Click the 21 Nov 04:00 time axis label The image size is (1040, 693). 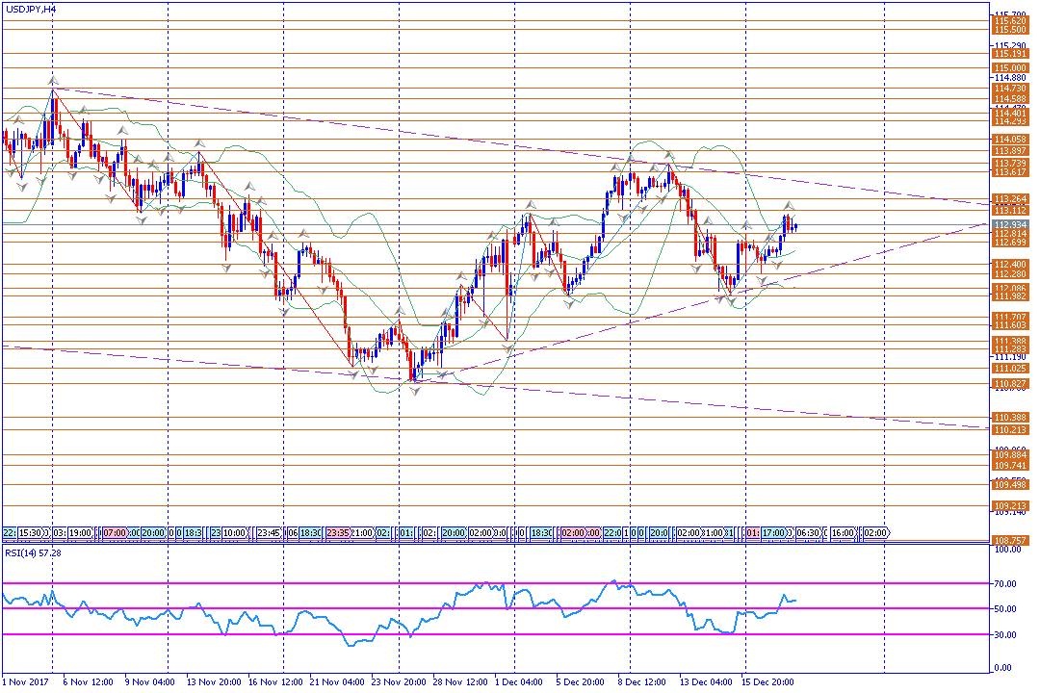click(337, 681)
